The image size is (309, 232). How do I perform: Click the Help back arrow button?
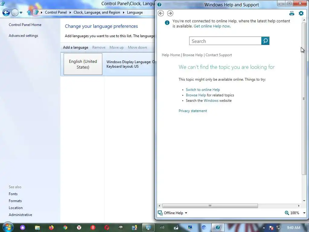(161, 13)
